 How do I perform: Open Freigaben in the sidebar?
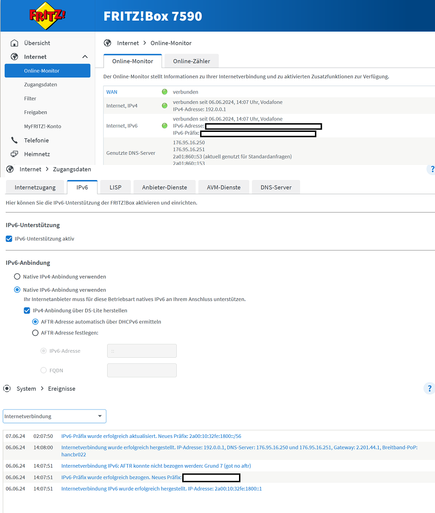point(36,112)
